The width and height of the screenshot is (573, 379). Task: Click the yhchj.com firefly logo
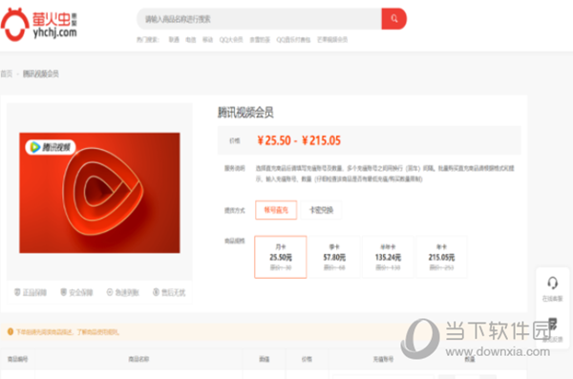coord(39,25)
